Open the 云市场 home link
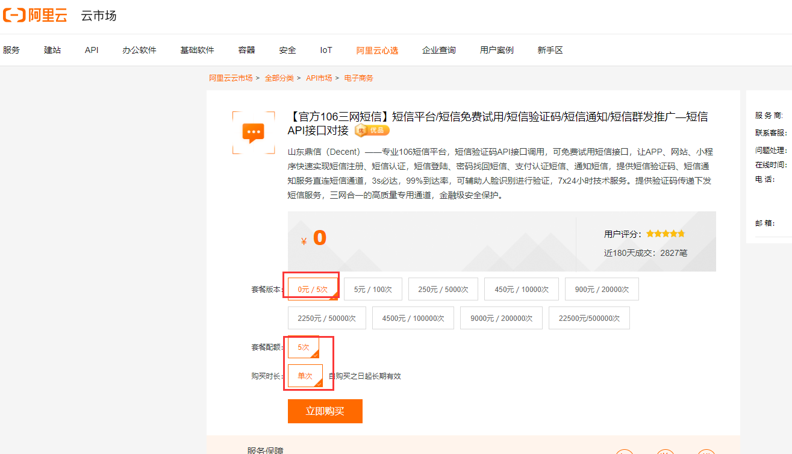The image size is (792, 454). [99, 16]
